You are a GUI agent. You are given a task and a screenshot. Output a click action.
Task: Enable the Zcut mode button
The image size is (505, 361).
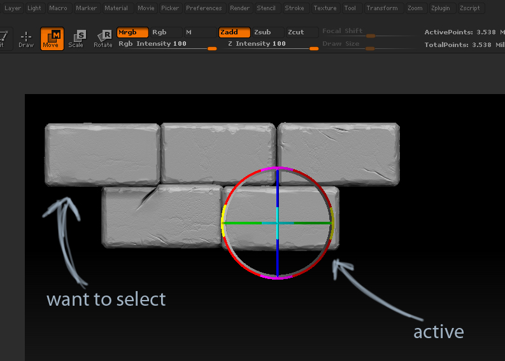302,32
